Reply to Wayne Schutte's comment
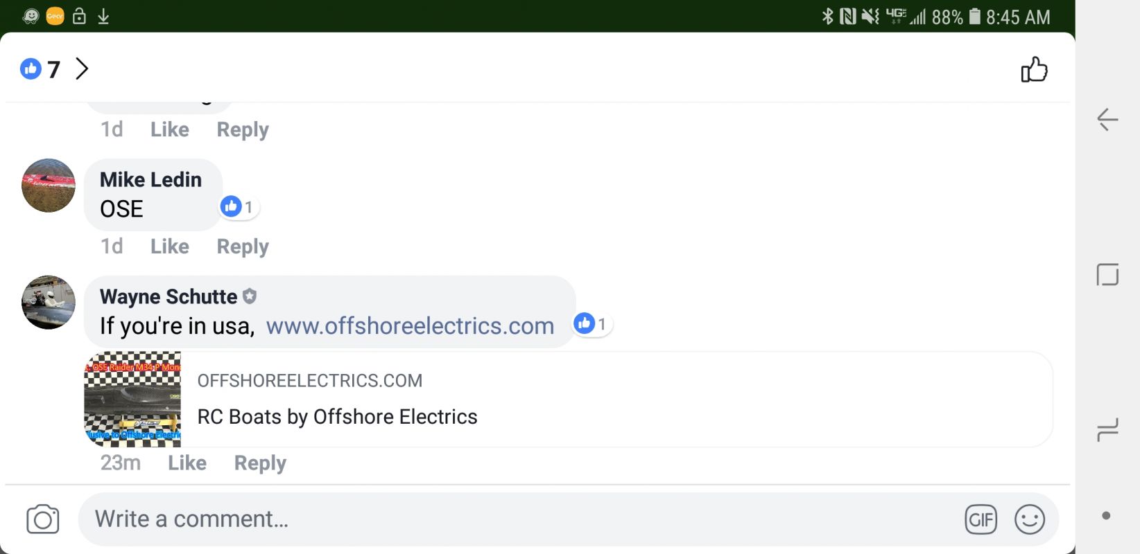 click(x=260, y=463)
